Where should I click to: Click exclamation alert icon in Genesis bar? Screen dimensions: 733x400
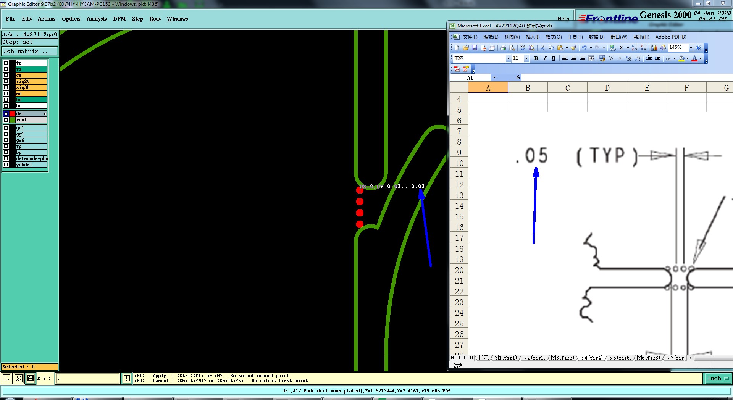(x=127, y=378)
